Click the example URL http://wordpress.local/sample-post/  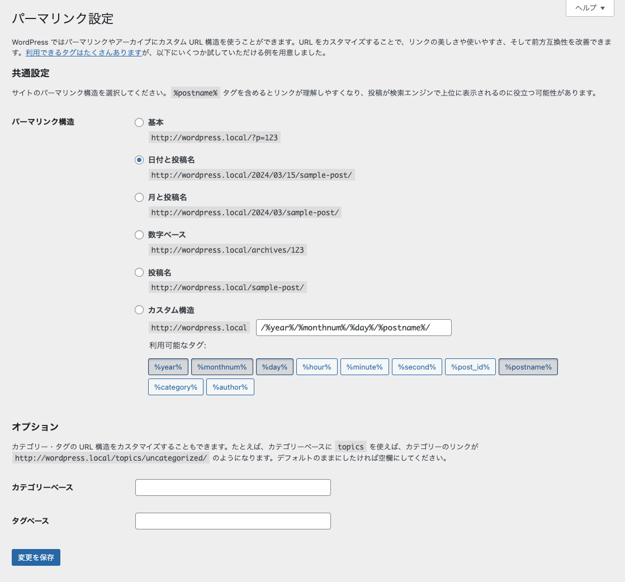(x=228, y=287)
